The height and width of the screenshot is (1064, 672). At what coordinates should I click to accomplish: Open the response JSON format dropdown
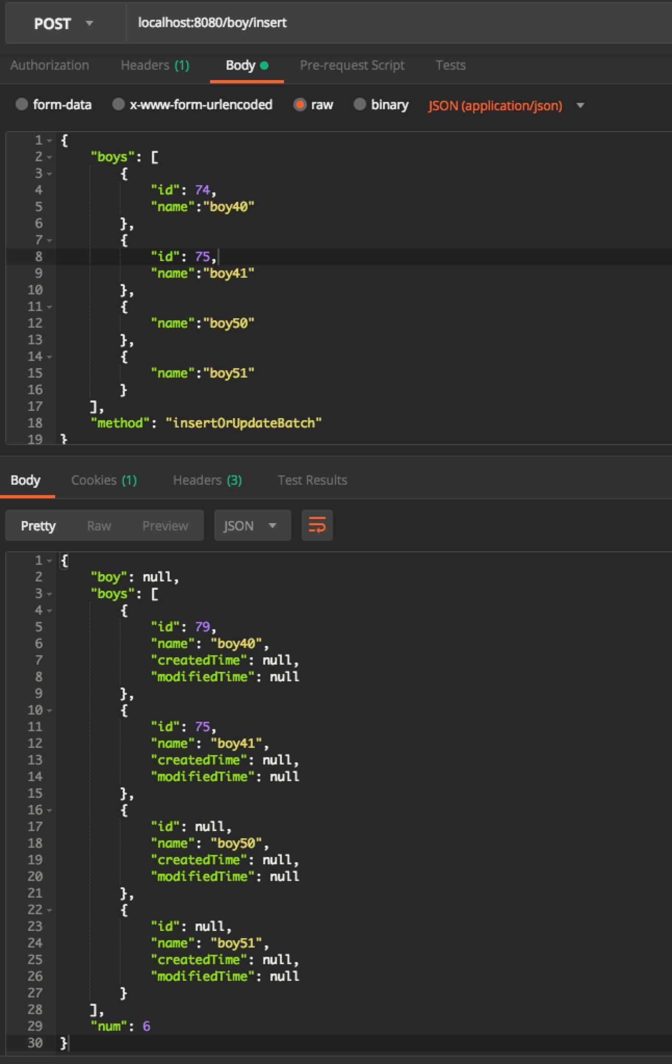coord(252,525)
